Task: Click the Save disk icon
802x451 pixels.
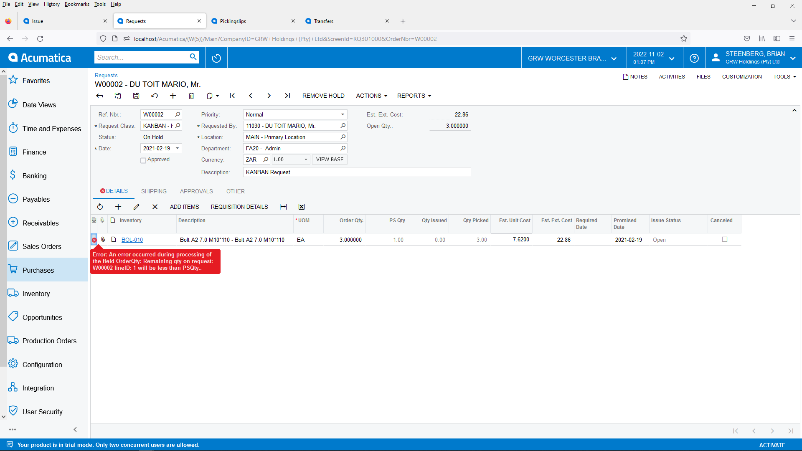Action: [136, 96]
